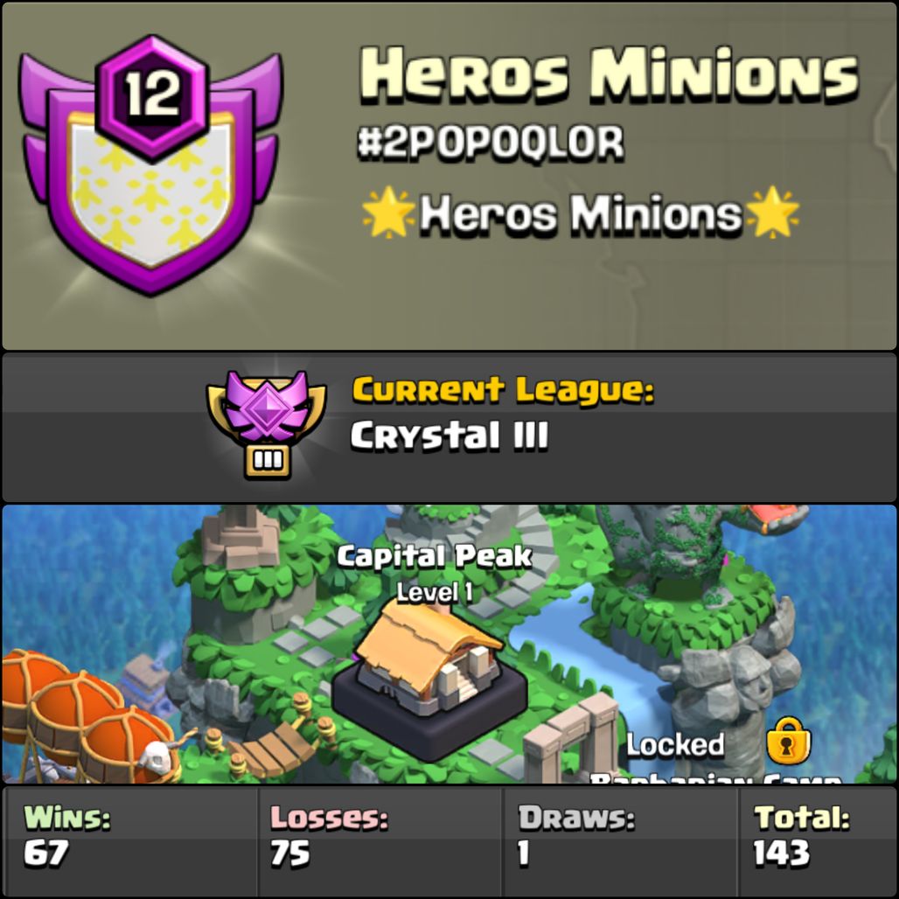
Task: Tap the level 12 hexagon badge
Action: click(152, 94)
